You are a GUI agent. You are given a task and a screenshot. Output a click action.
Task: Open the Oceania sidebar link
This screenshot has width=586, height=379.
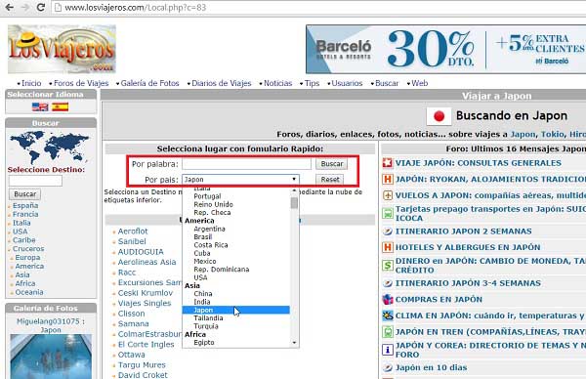coord(29,292)
